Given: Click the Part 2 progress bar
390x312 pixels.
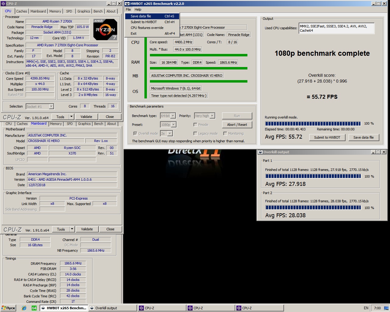Looking at the screenshot, I should [313, 207].
